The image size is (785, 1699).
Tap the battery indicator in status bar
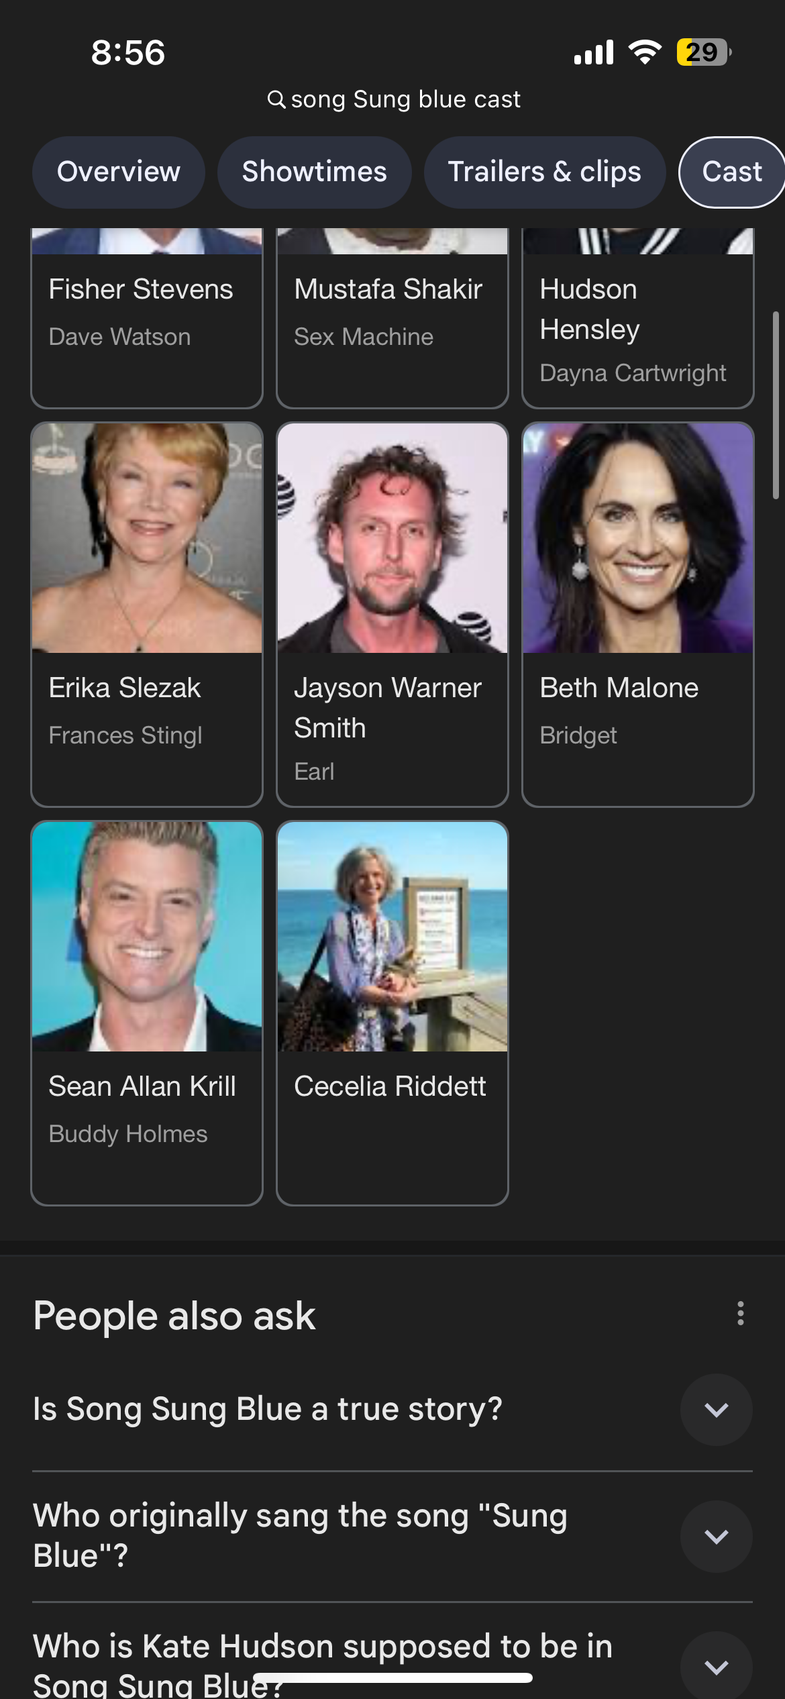tap(703, 52)
